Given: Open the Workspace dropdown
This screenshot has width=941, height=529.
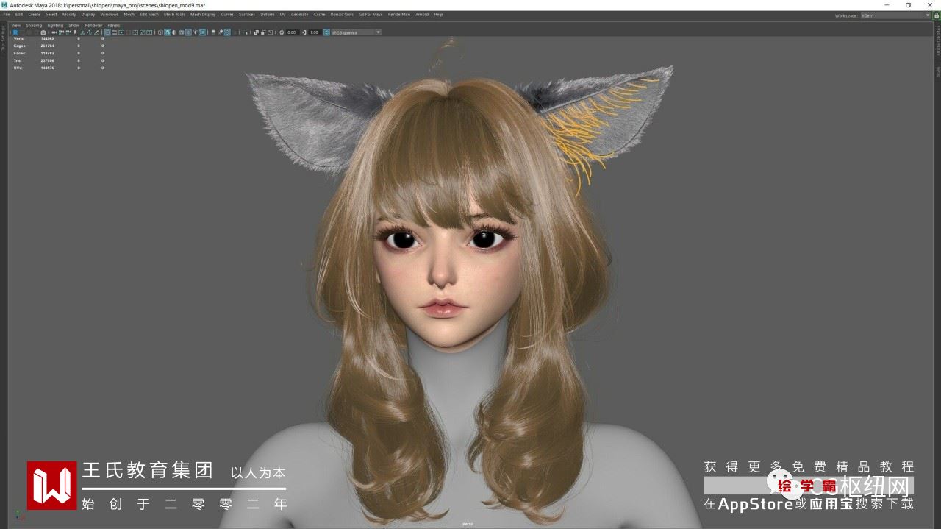Looking at the screenshot, I should 895,15.
